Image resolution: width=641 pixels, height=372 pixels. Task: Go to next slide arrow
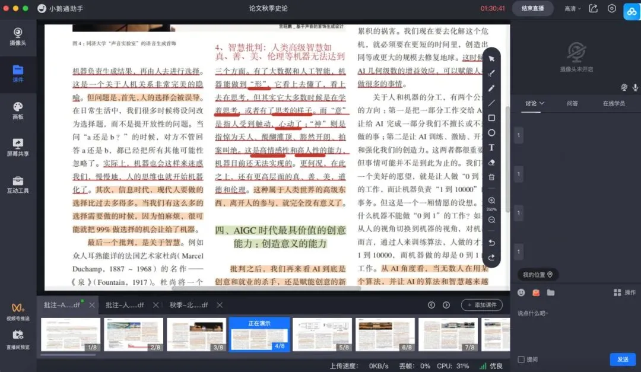click(x=446, y=305)
